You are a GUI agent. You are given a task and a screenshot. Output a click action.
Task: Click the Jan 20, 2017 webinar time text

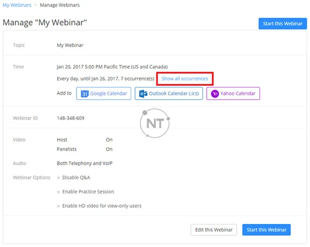pyautogui.click(x=112, y=67)
